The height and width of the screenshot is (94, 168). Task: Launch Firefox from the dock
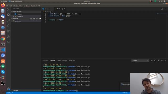click(3, 5)
